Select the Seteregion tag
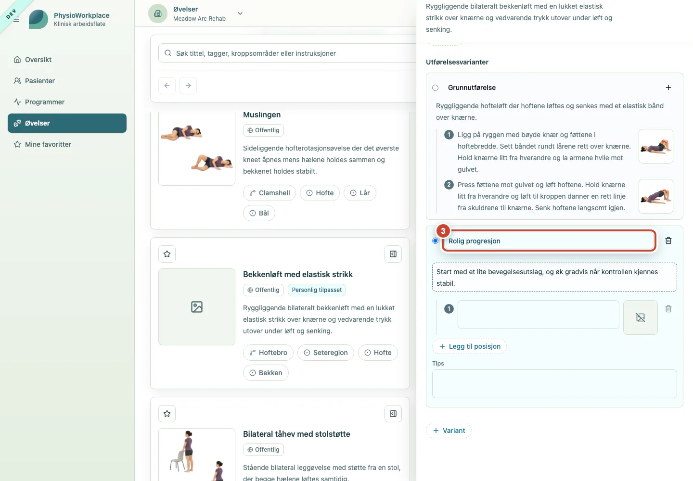The height and width of the screenshot is (481, 693). (326, 353)
